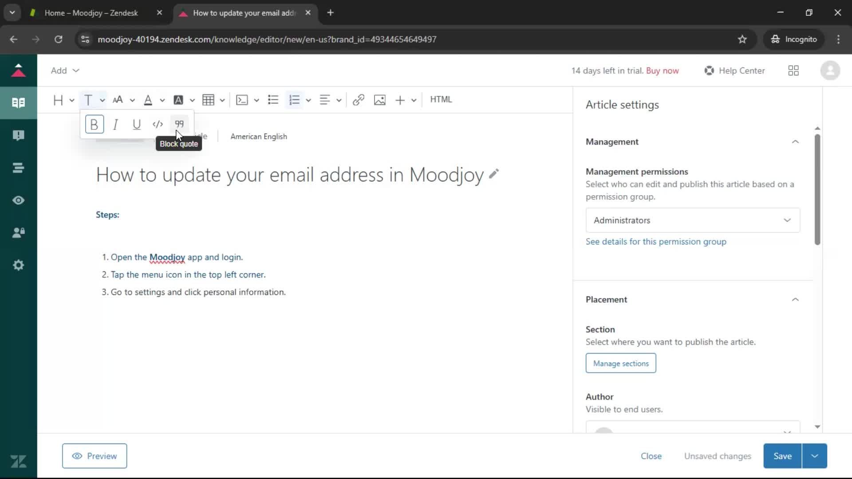
Task: Go to Zendesk Guide home logo
Action: [19, 70]
